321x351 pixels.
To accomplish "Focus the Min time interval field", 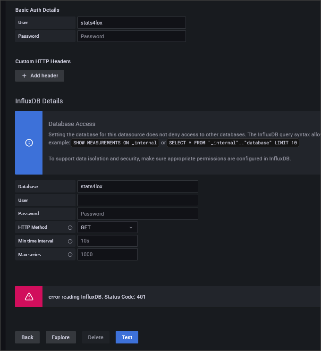I will click(x=108, y=241).
